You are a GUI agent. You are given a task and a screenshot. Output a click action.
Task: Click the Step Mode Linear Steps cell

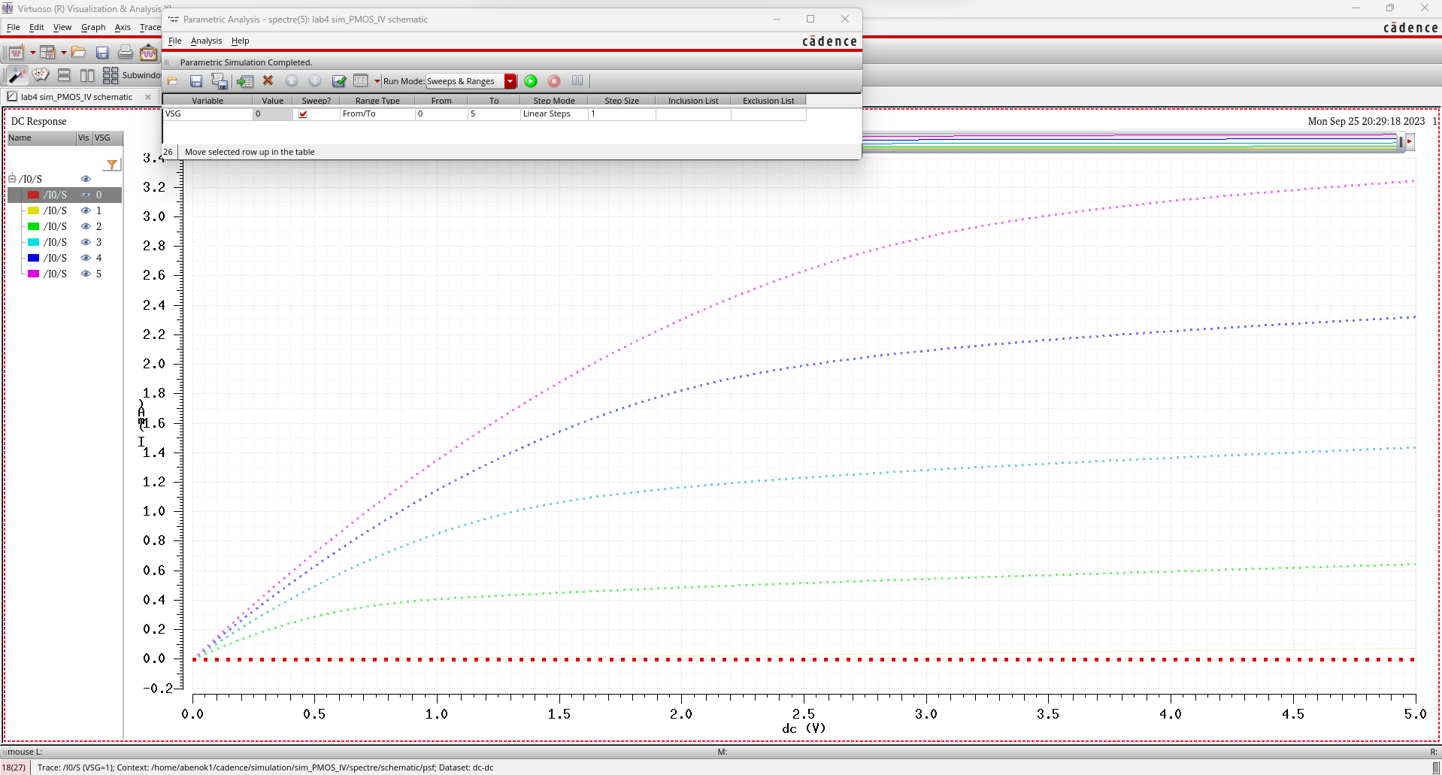(554, 114)
